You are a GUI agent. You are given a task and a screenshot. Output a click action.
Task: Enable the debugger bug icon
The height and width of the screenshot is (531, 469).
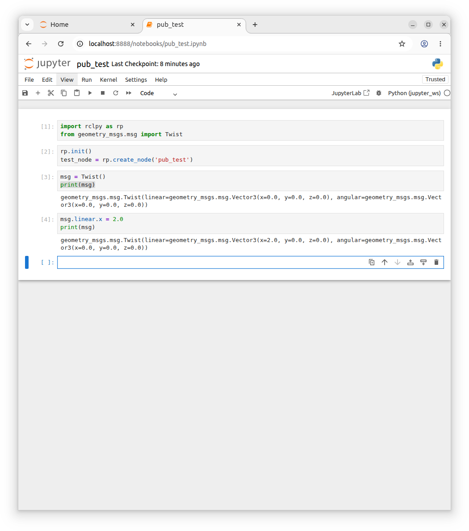379,93
